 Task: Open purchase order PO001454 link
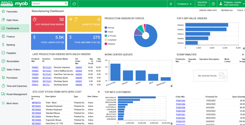(x=181, y=101)
